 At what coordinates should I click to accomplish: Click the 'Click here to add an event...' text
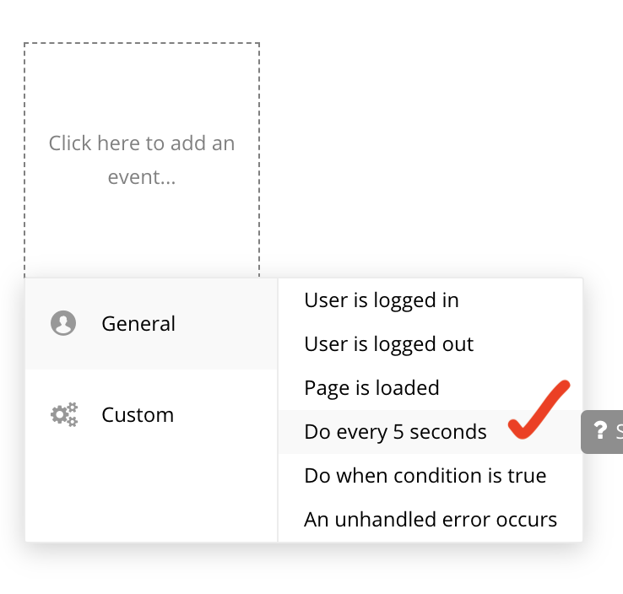coord(142,159)
